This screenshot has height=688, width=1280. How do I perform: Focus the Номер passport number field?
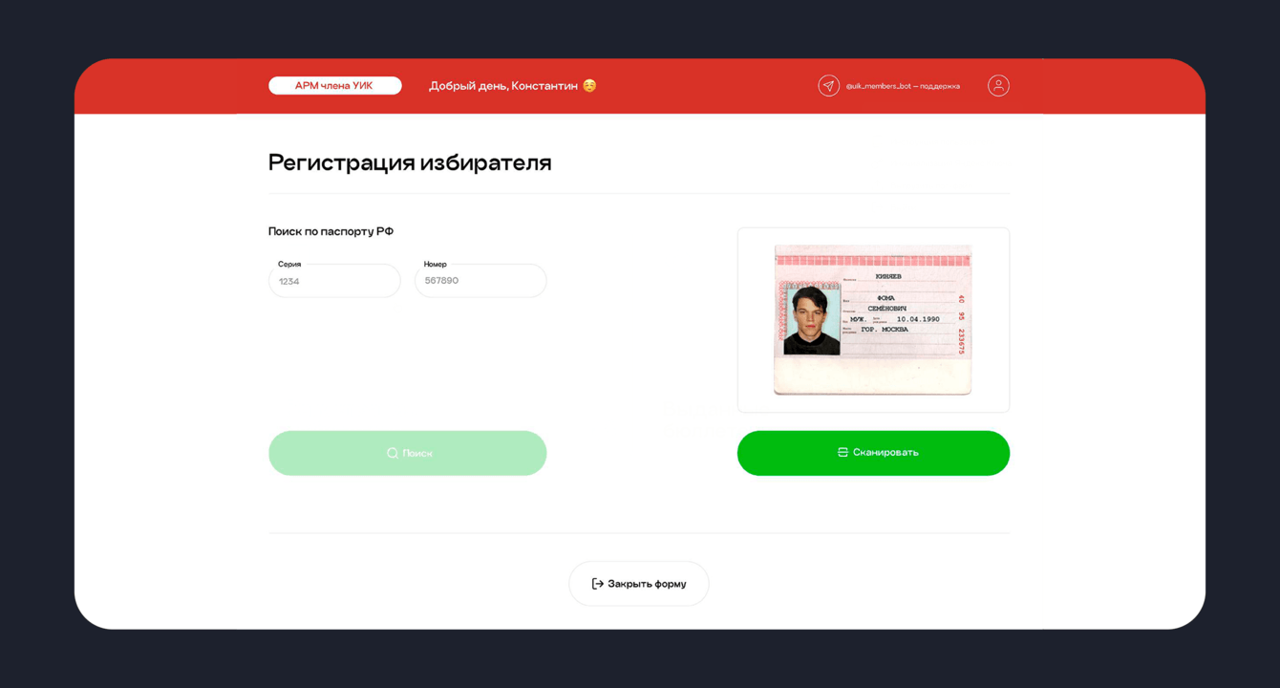coord(480,281)
